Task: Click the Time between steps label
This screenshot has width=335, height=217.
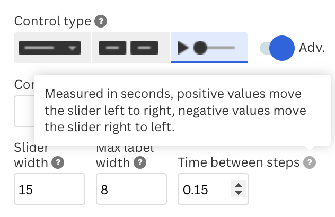Action: point(239,162)
